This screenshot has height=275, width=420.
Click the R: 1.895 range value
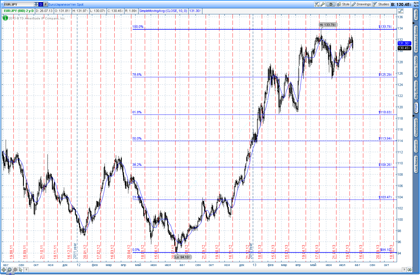click(x=131, y=11)
